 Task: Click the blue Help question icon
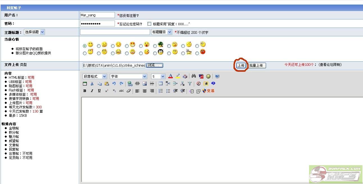217,76
